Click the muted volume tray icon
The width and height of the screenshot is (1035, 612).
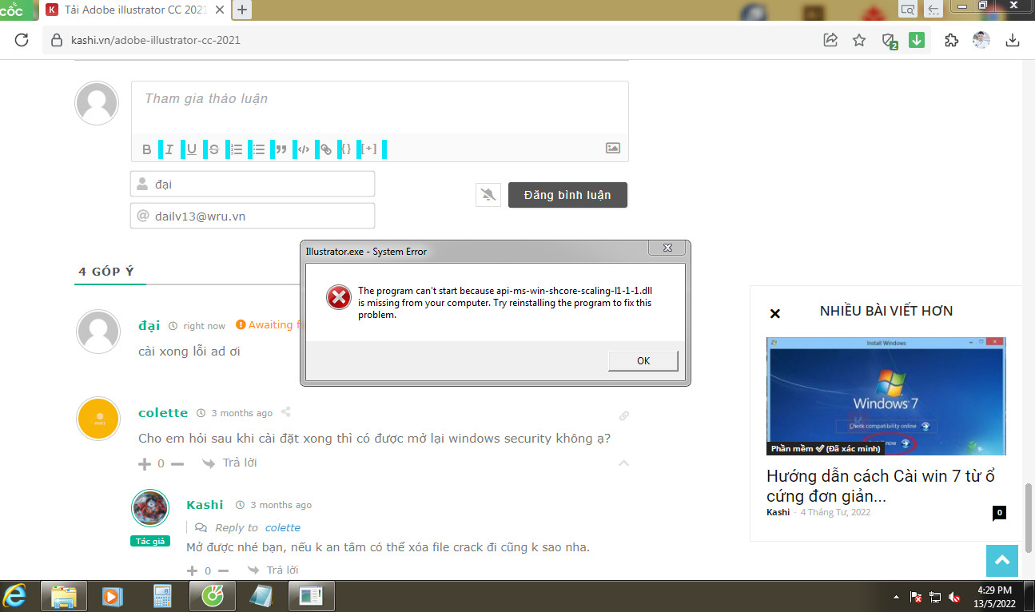coord(954,597)
